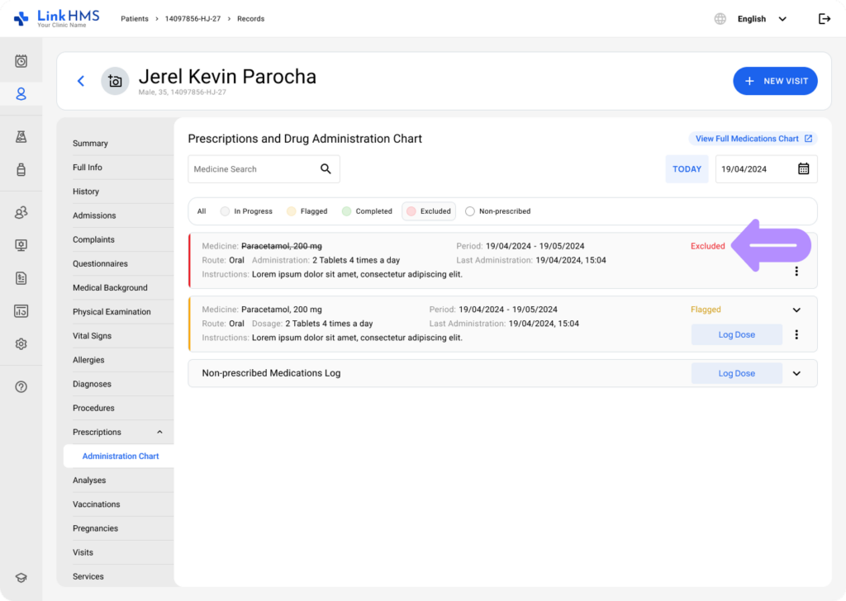This screenshot has width=846, height=601.
Task: Expand the Non-prescribed Medications Log section
Action: [x=796, y=373]
